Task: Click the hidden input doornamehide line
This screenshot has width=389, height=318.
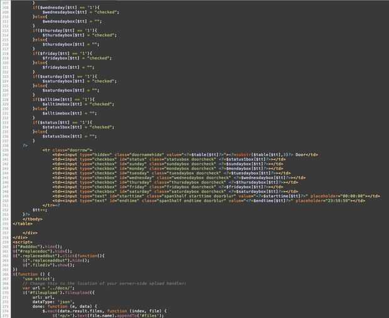Action: [185, 155]
